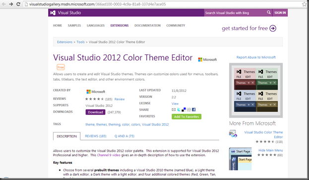Click the Start Page screenshot thumbnail
309x180 pixels.
pyautogui.click(x=240, y=159)
